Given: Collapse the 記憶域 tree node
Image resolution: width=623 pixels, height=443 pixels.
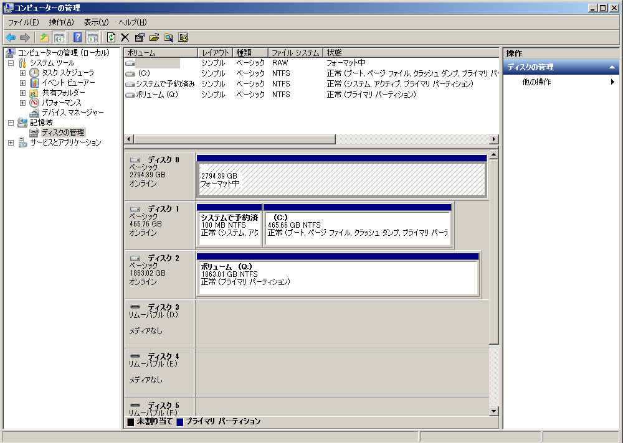Looking at the screenshot, I should (x=11, y=123).
